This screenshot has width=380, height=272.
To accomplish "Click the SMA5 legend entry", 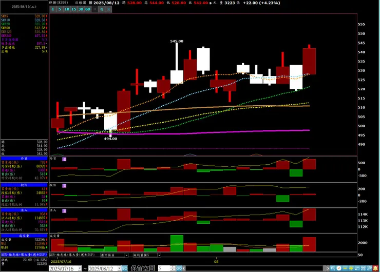I will point(24,16).
